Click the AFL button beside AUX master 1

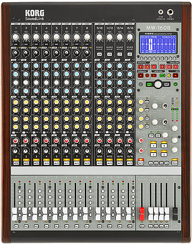tap(147, 102)
